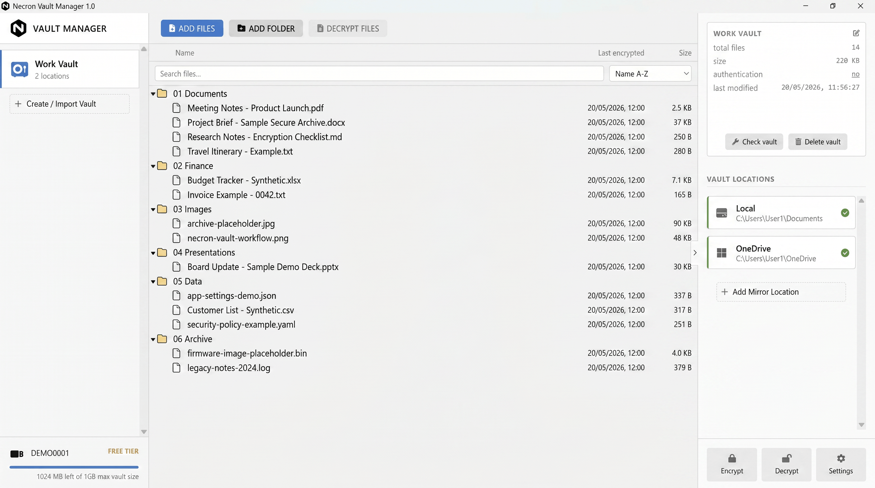The image size is (875, 488).
Task: Click the edit pencil icon for Work Vault
Action: click(856, 33)
